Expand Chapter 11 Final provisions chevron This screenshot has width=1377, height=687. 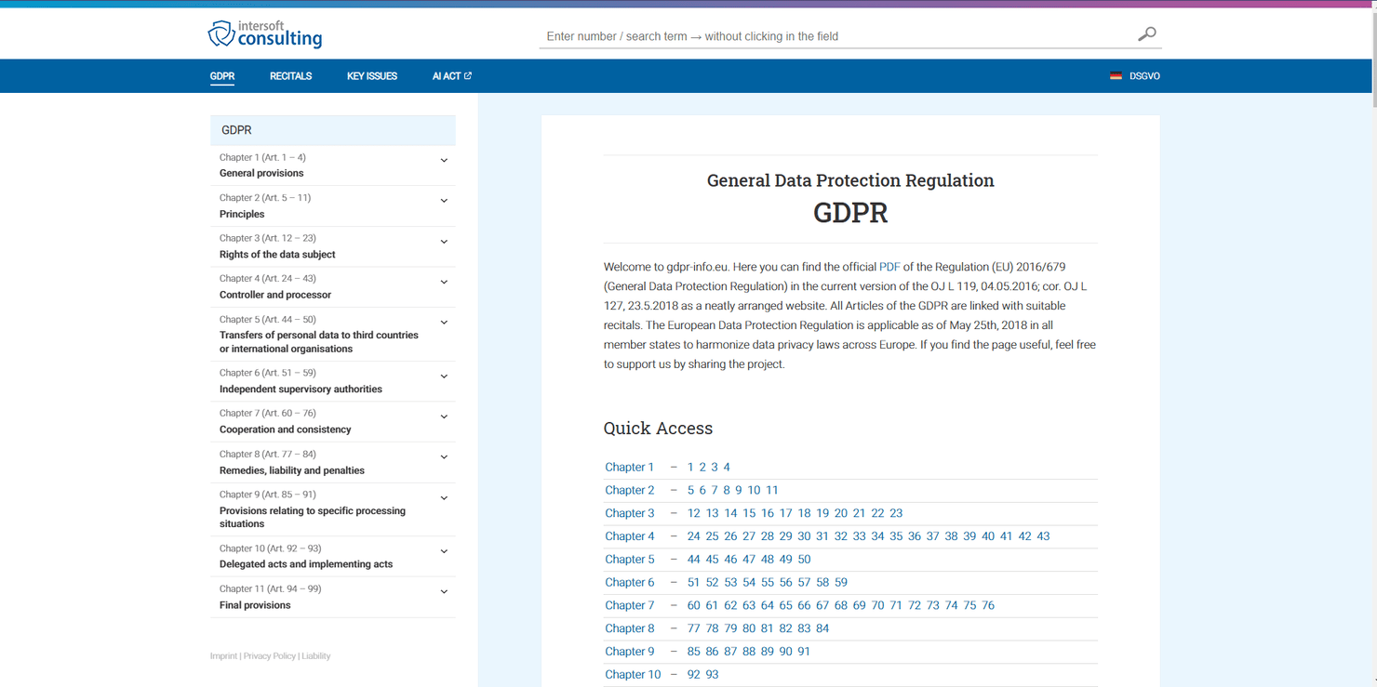tap(444, 592)
